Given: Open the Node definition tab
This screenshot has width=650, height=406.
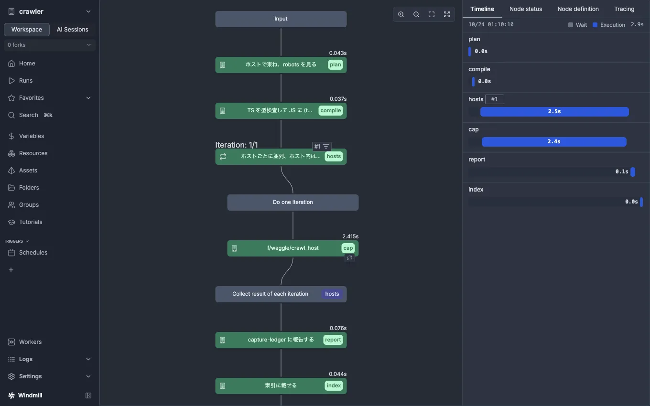Looking at the screenshot, I should 578,9.
